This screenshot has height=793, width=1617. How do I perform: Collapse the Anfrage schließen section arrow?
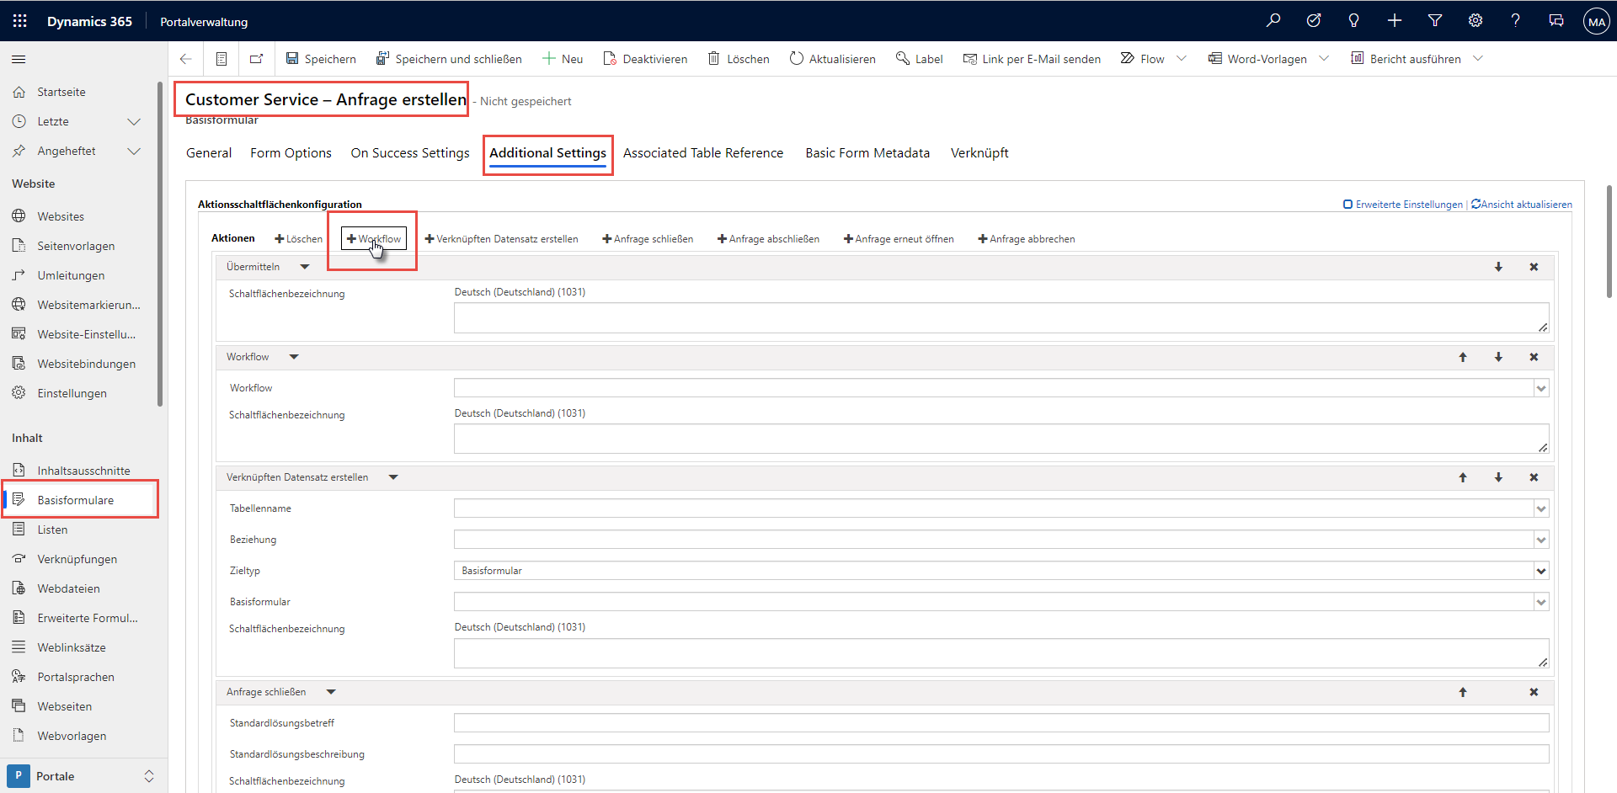331,692
